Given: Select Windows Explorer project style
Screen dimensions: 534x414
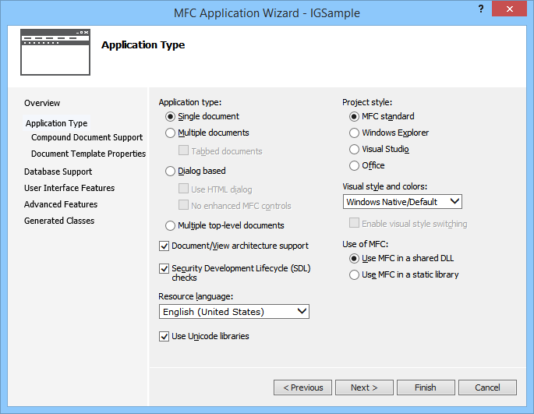Looking at the screenshot, I should click(x=355, y=133).
